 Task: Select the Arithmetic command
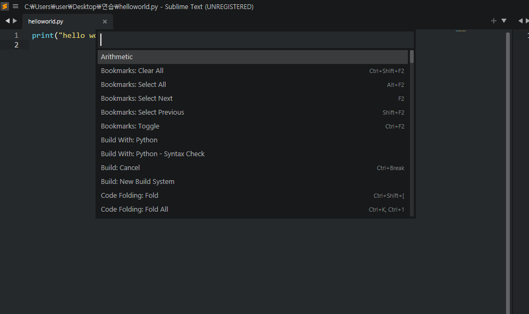coord(252,57)
